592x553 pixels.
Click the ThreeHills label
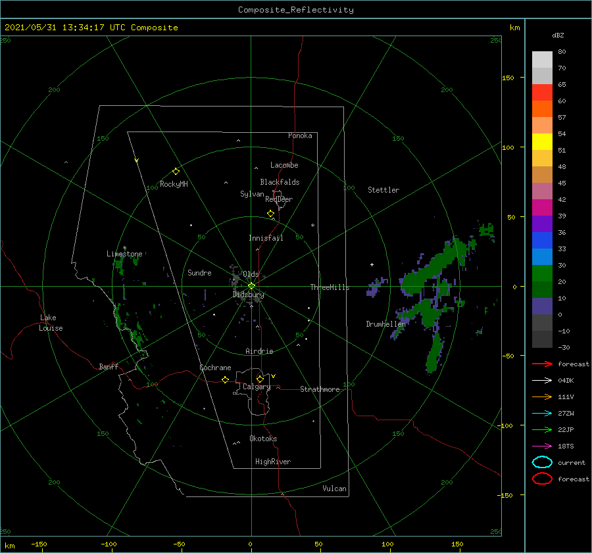[330, 287]
